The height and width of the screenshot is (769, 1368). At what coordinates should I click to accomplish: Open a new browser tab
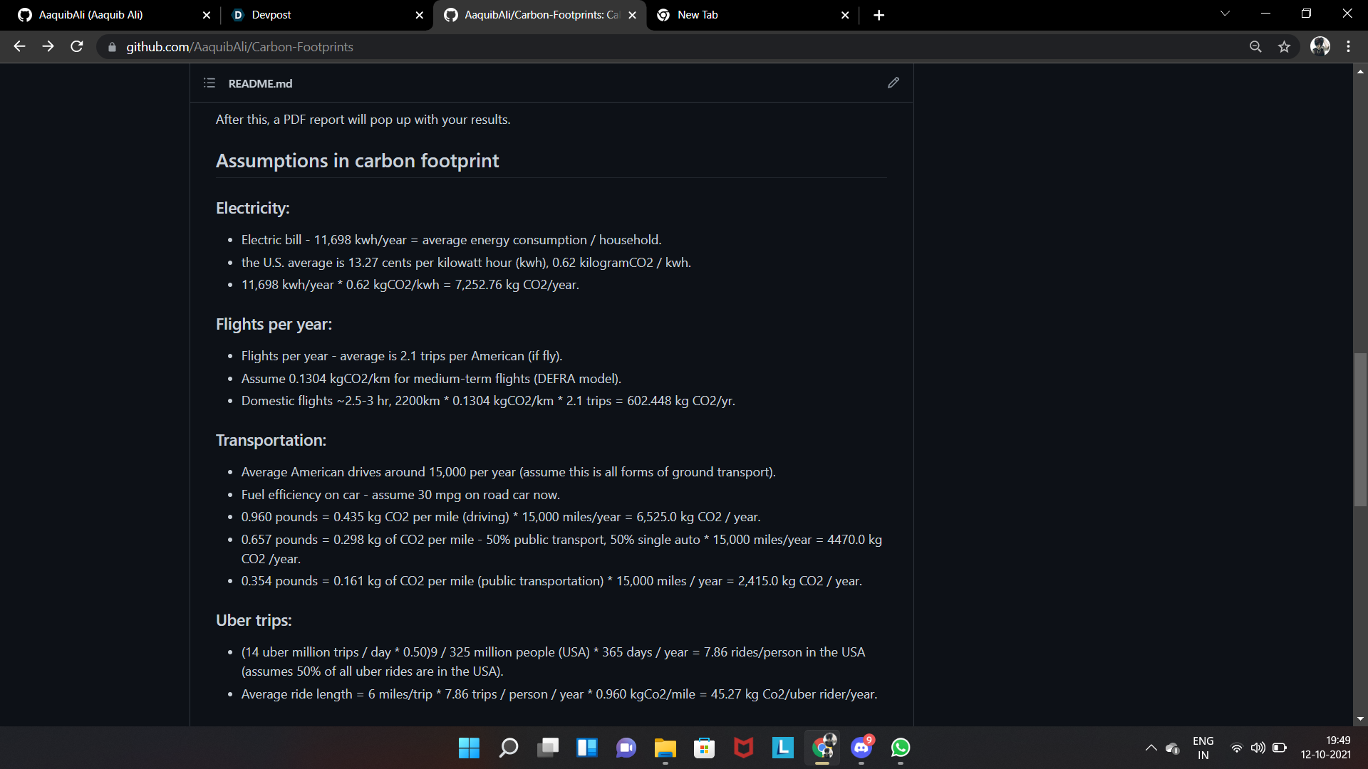coord(879,15)
